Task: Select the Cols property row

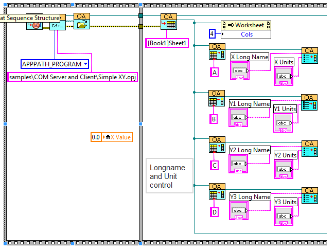Action: [x=246, y=34]
